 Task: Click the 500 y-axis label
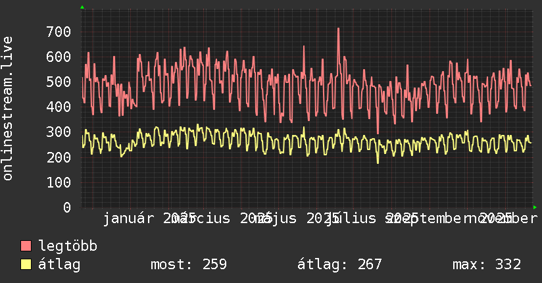coord(59,82)
